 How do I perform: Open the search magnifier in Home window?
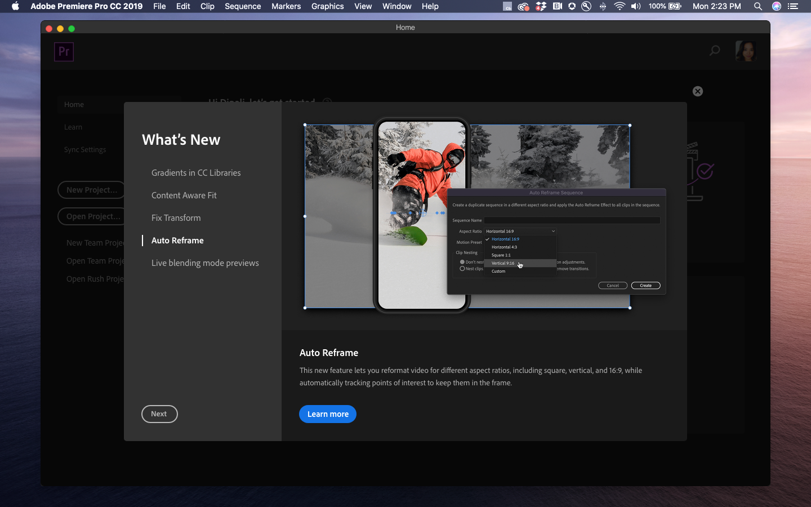click(715, 51)
